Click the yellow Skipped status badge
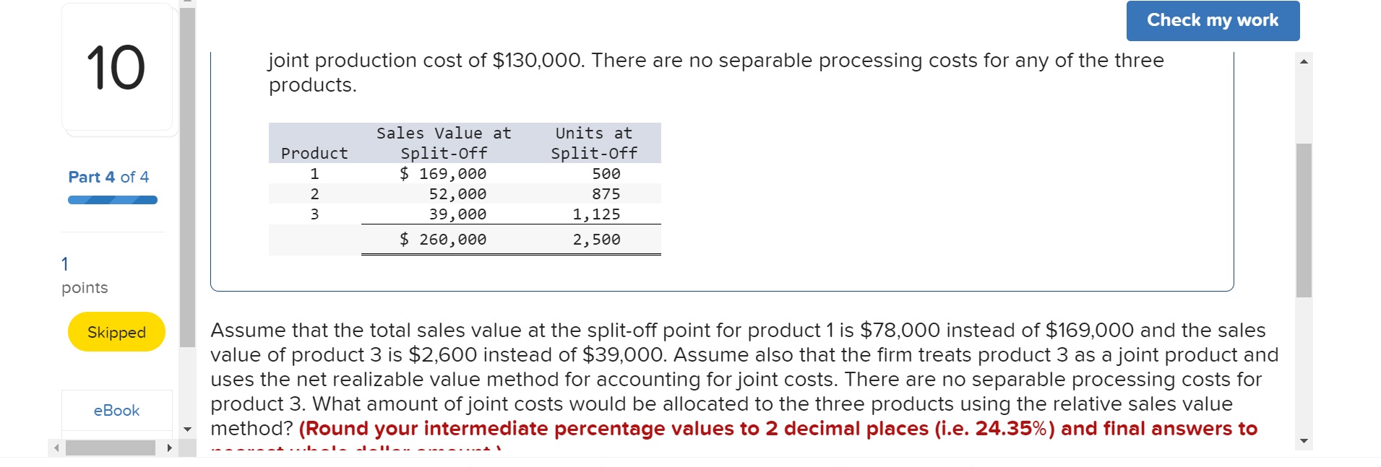Viewport: 1381px width, 467px height. [x=116, y=332]
